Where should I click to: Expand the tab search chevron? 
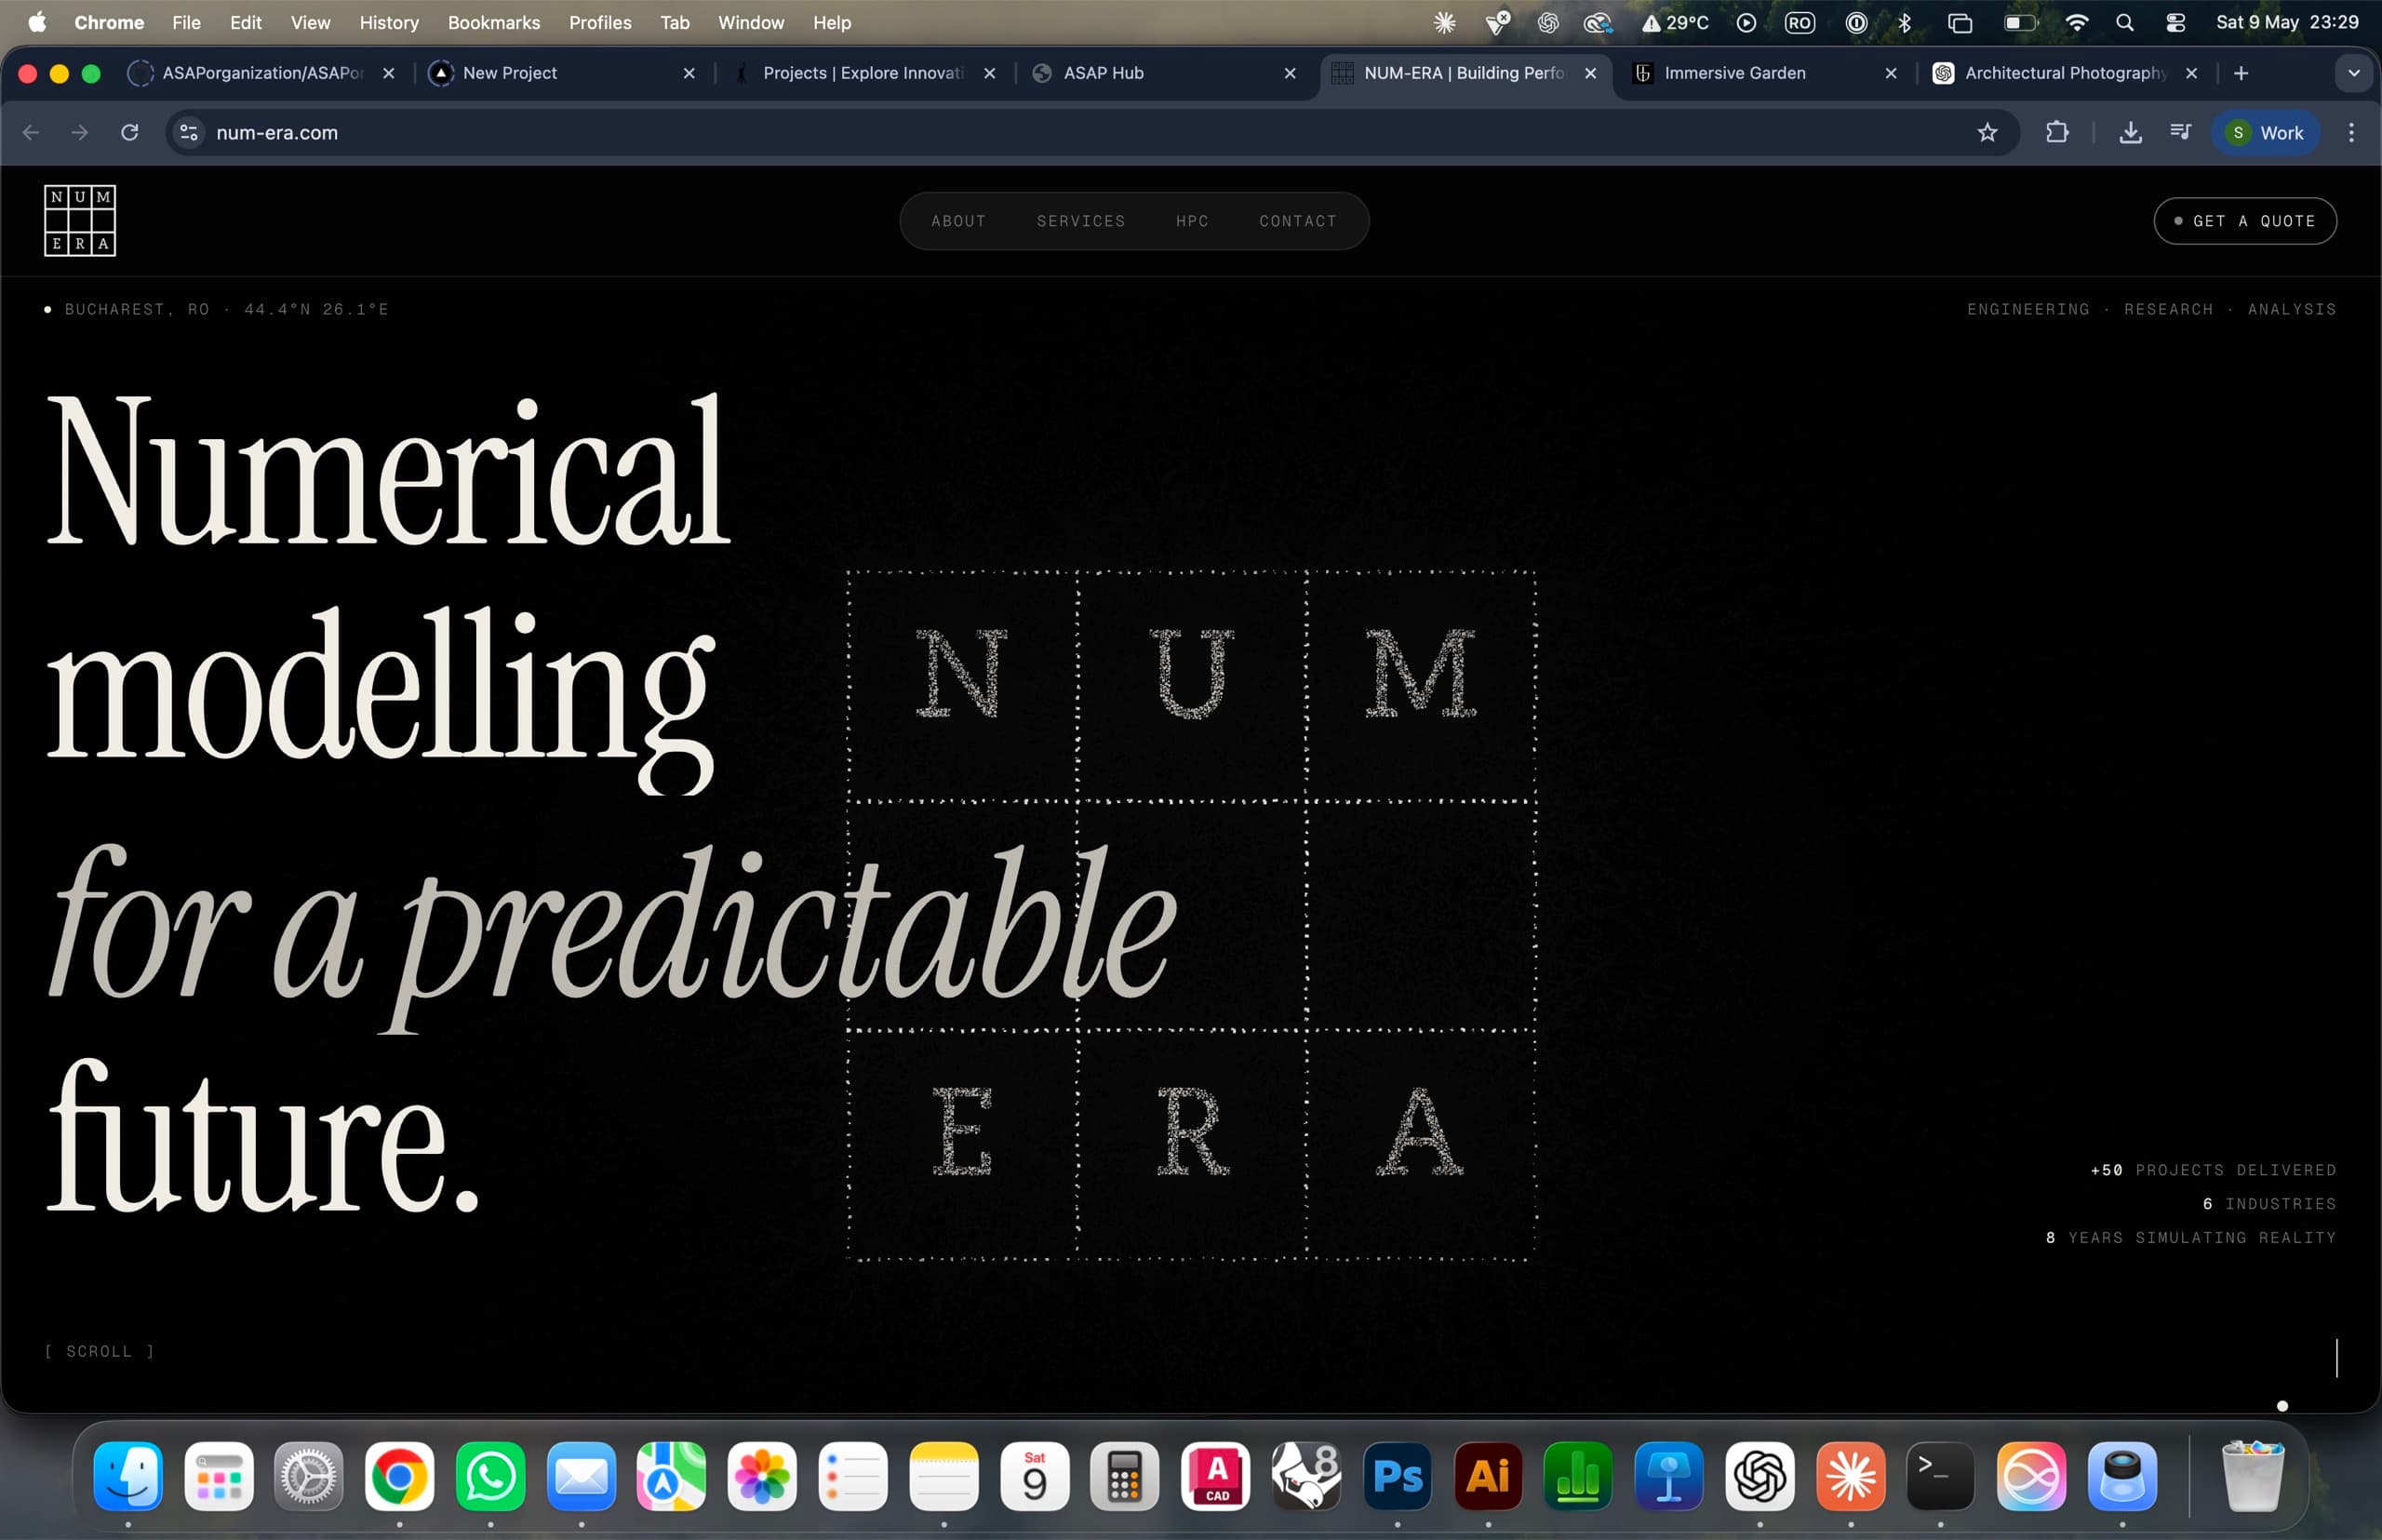click(x=2354, y=73)
